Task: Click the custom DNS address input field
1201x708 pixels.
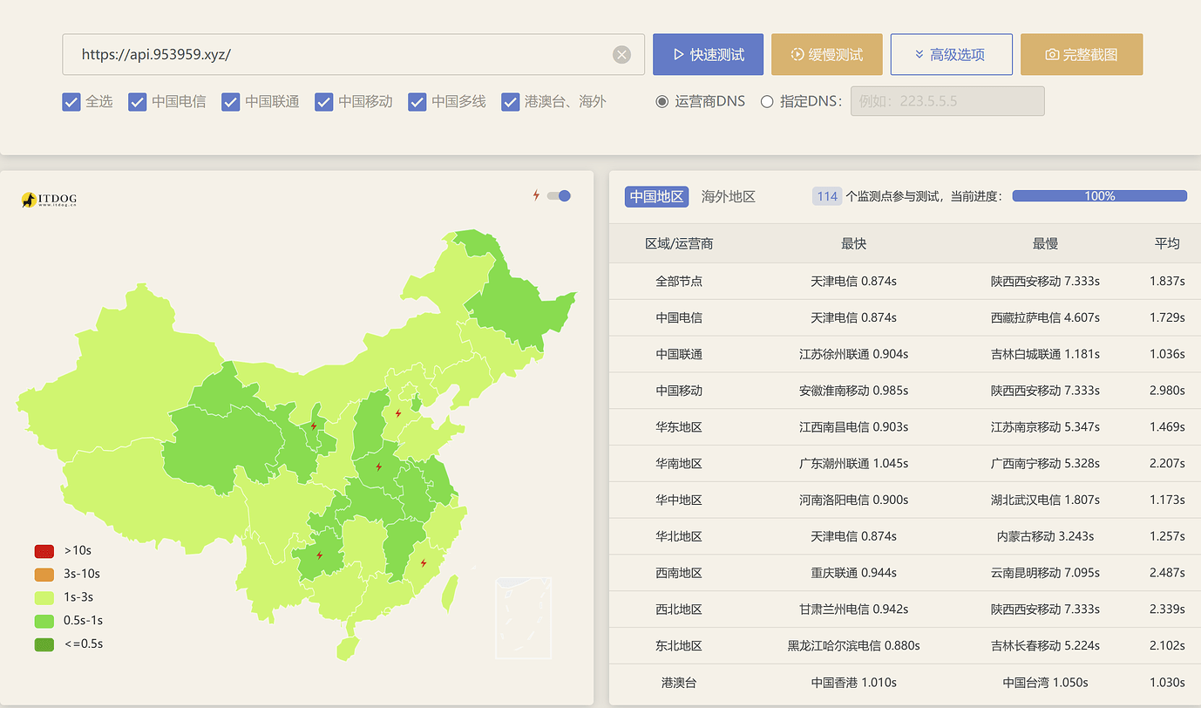Action: tap(947, 101)
